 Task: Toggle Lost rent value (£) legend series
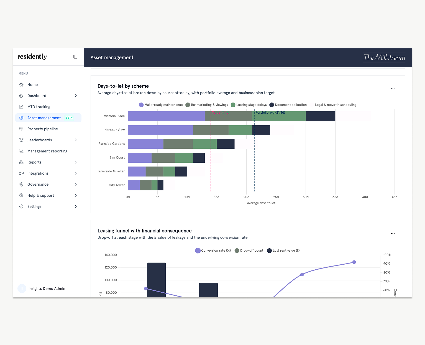pyautogui.click(x=283, y=251)
